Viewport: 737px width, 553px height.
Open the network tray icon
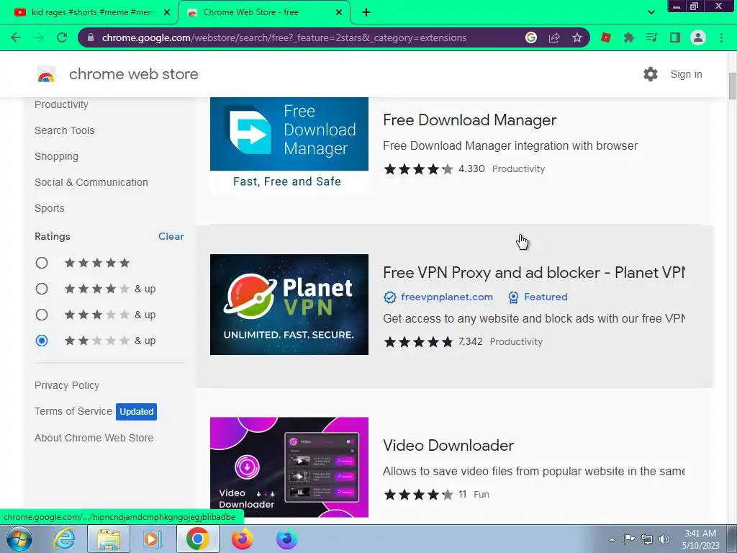pyautogui.click(x=647, y=539)
